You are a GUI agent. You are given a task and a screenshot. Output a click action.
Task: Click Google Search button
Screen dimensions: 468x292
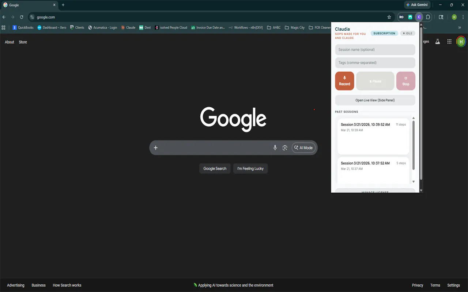pos(215,169)
